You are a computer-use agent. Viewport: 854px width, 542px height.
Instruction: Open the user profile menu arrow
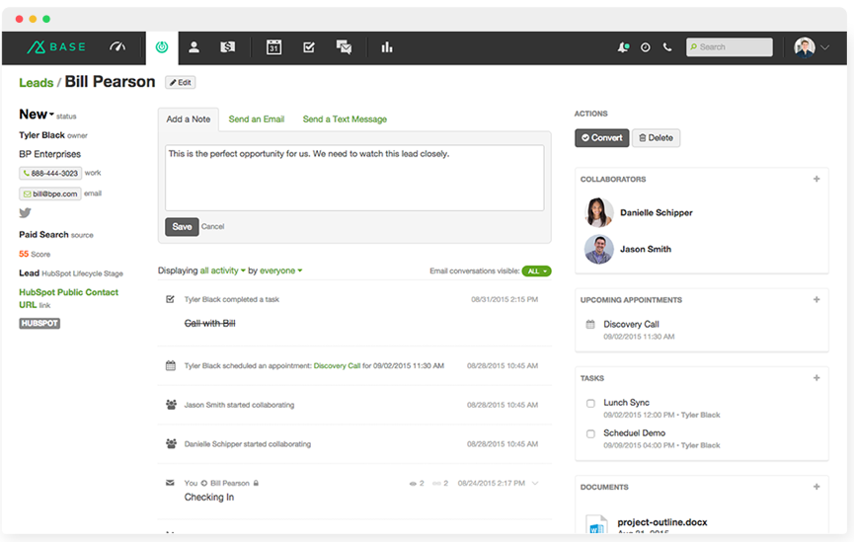pos(825,47)
